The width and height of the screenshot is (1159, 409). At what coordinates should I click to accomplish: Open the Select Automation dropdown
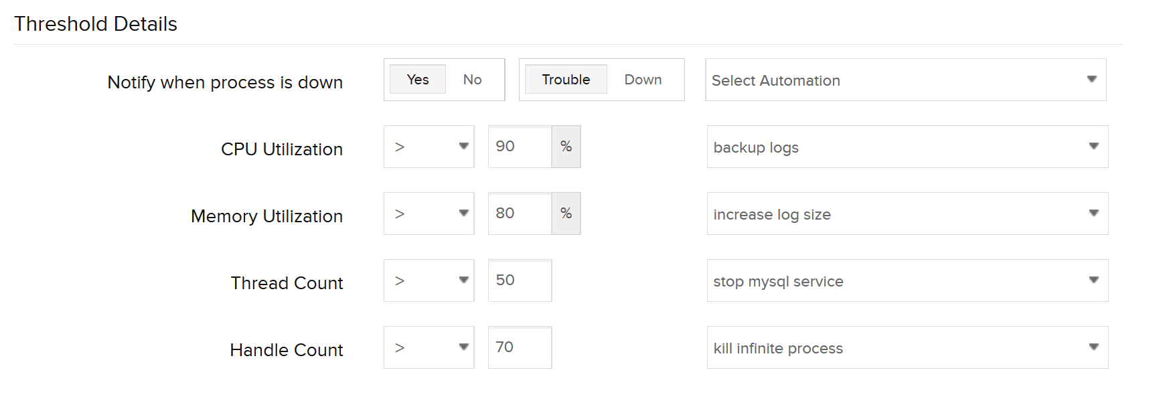click(x=905, y=80)
